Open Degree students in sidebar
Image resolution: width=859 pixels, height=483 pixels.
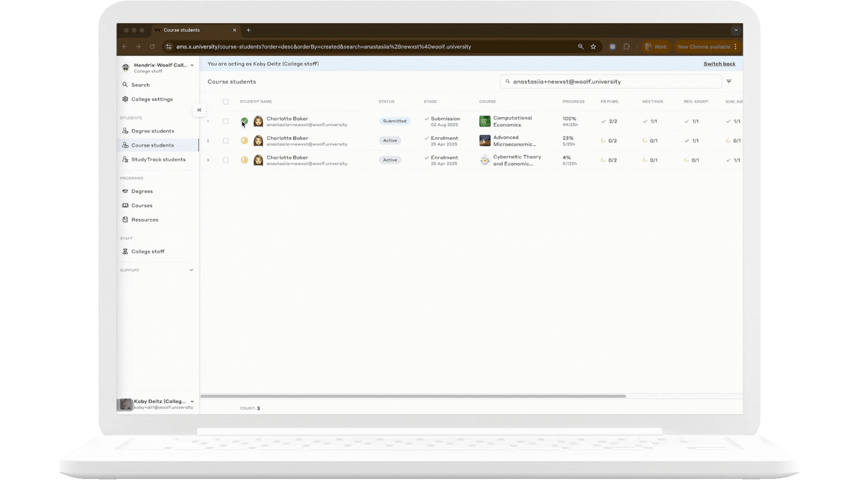pos(153,131)
